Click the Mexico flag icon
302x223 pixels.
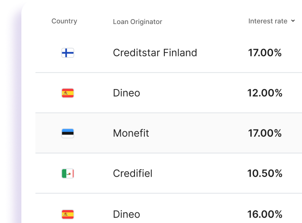[x=68, y=174]
